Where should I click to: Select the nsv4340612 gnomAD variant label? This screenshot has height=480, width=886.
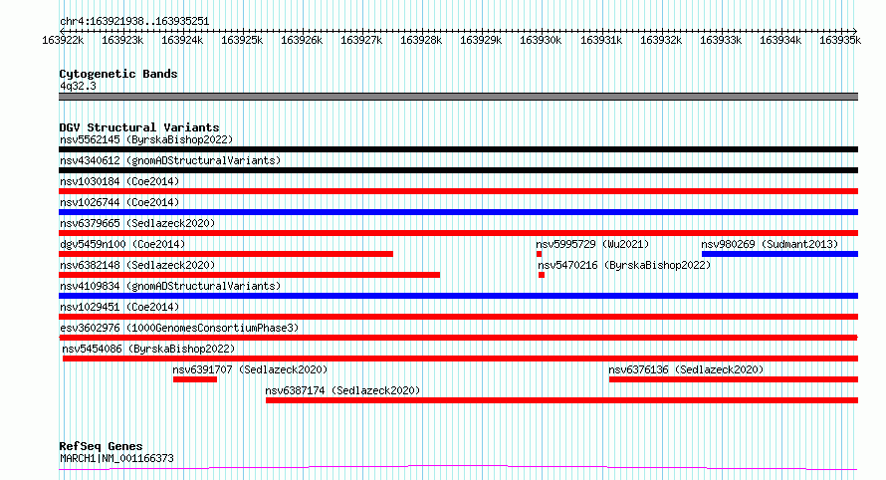pos(170,160)
